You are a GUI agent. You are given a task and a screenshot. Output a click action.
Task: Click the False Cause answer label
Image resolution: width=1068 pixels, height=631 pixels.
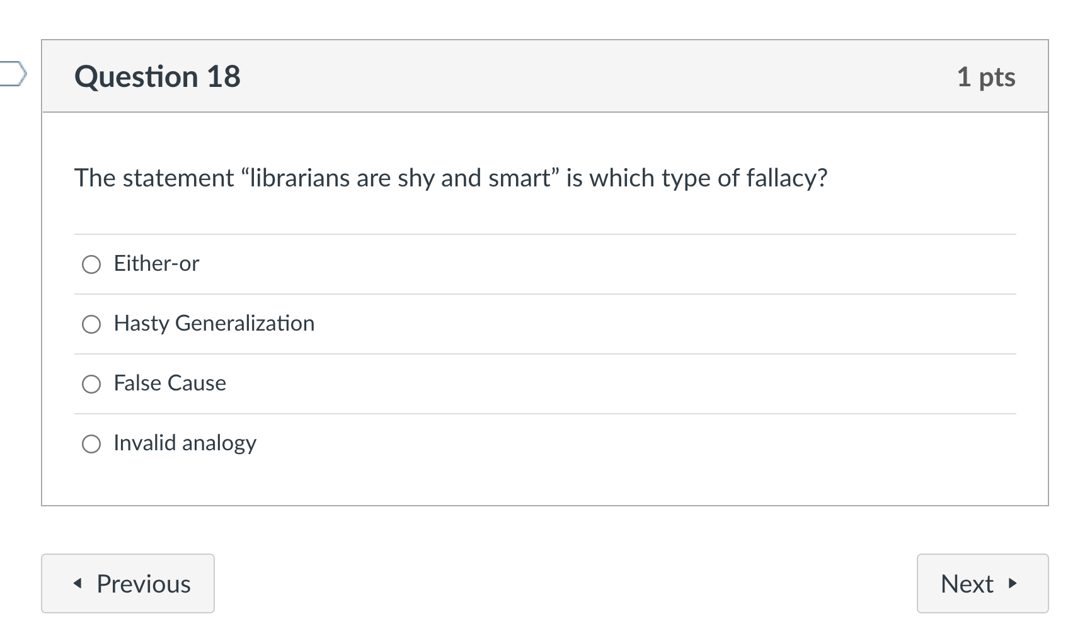pyautogui.click(x=169, y=383)
